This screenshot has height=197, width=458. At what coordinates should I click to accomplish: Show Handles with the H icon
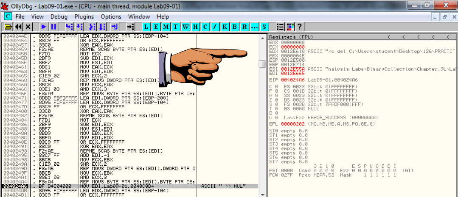[x=196, y=27]
